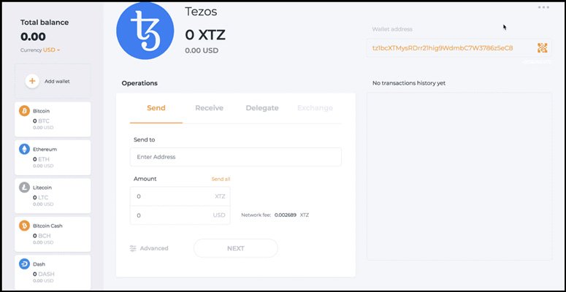Click the Operations heading
This screenshot has width=566, height=292.
point(139,83)
